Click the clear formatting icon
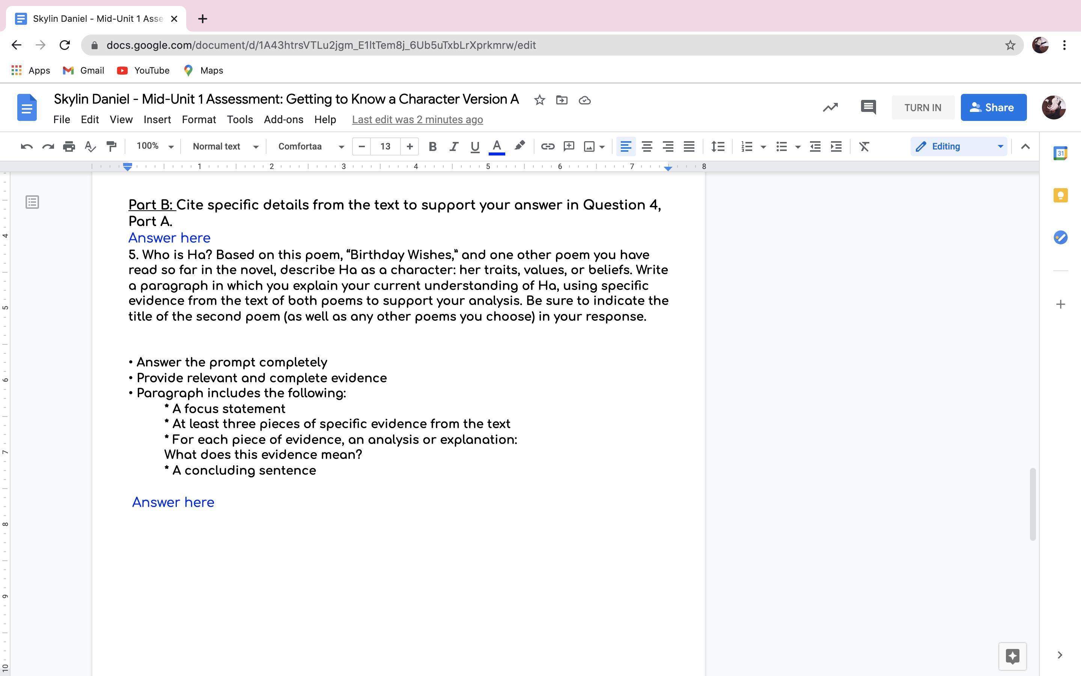 pyautogui.click(x=864, y=146)
